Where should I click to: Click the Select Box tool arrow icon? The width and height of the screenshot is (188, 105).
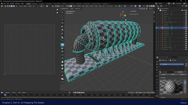tap(62, 12)
